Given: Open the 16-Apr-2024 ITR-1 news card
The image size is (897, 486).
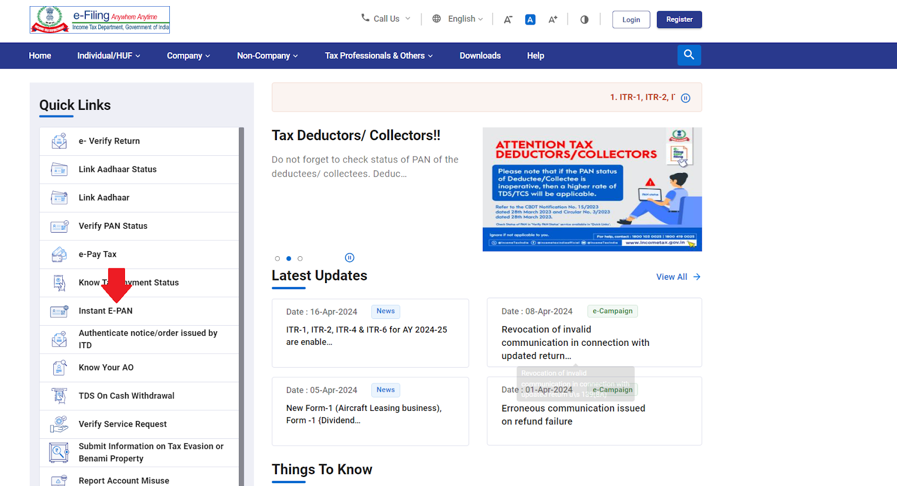Looking at the screenshot, I should [x=371, y=333].
